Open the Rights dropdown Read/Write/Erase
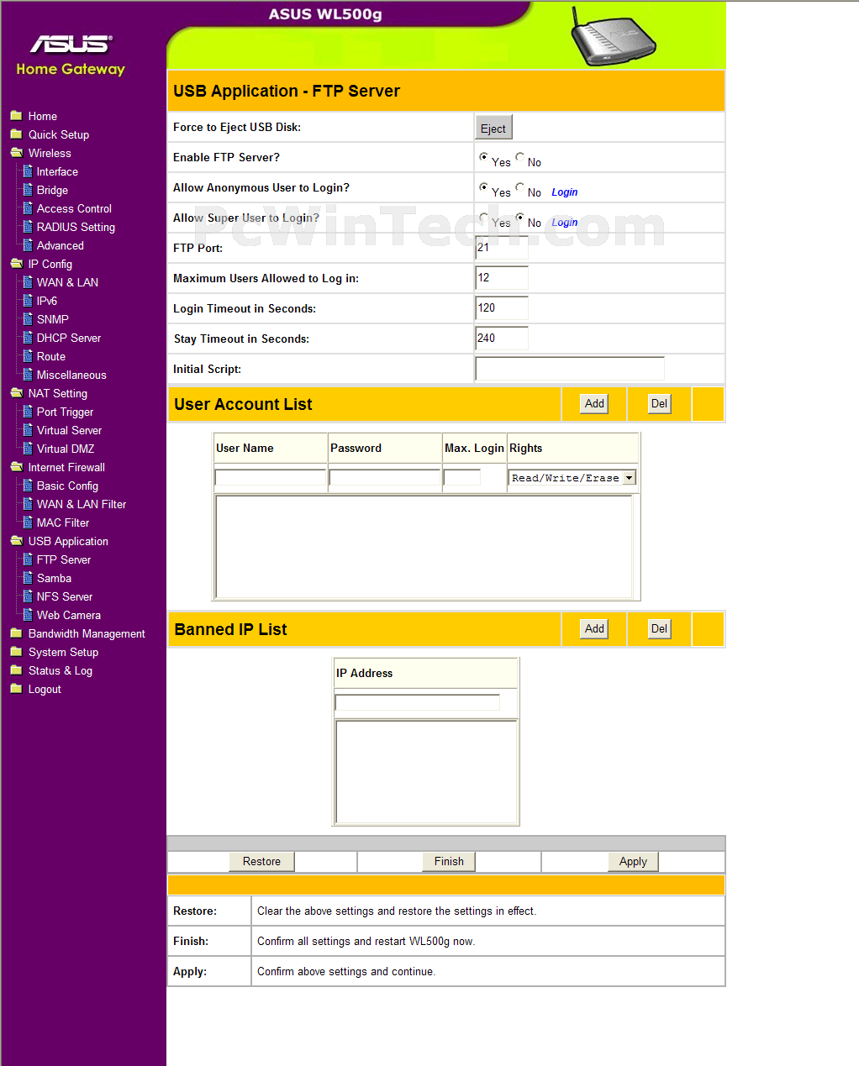 tap(572, 478)
